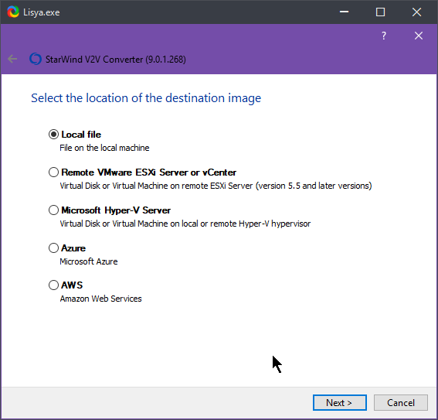
Task: Click the Local file bold label
Action: pos(81,135)
